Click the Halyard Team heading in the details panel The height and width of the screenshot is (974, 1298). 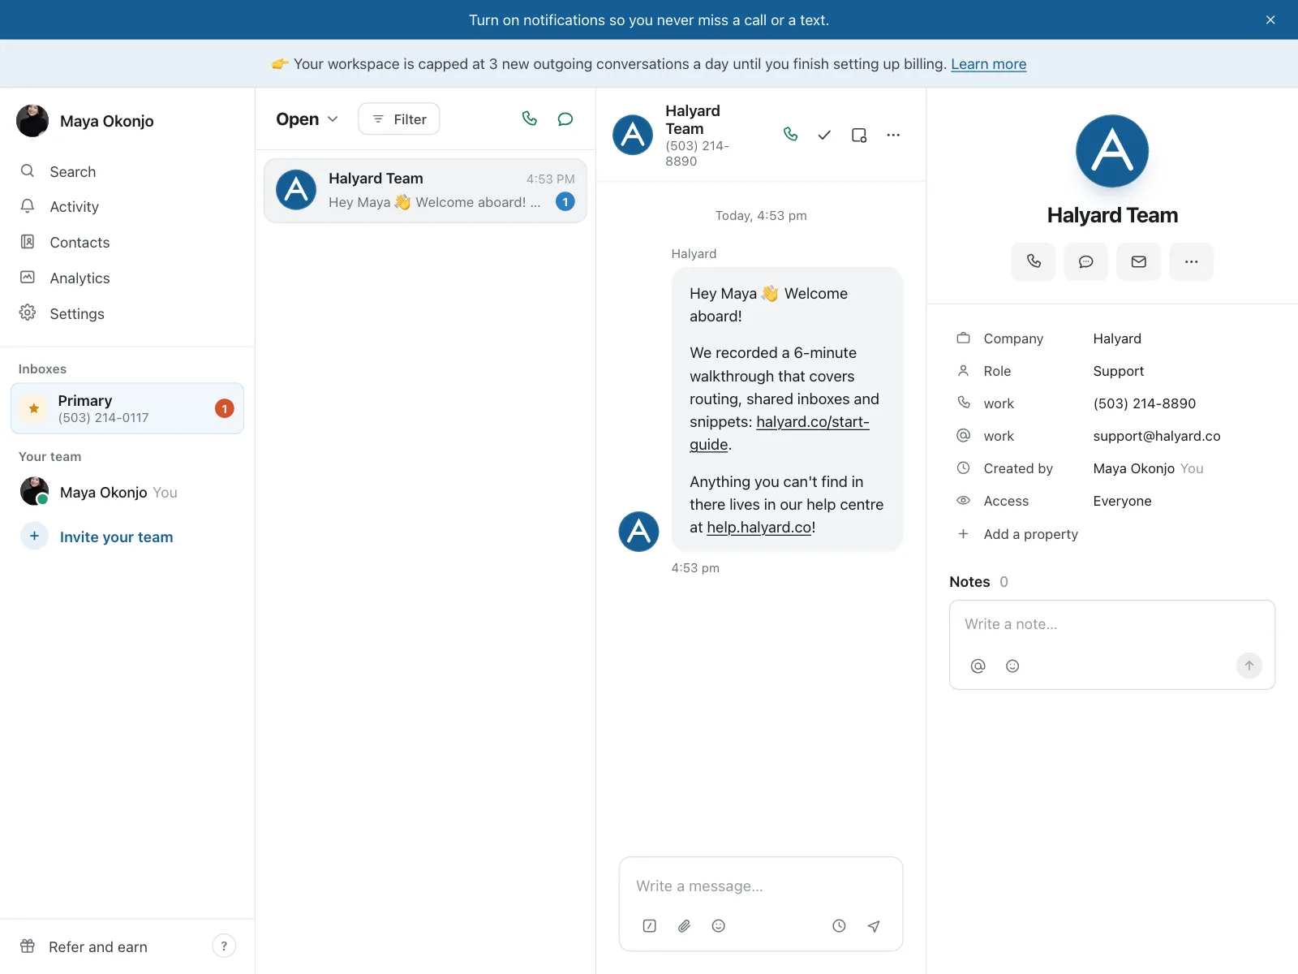(1112, 215)
